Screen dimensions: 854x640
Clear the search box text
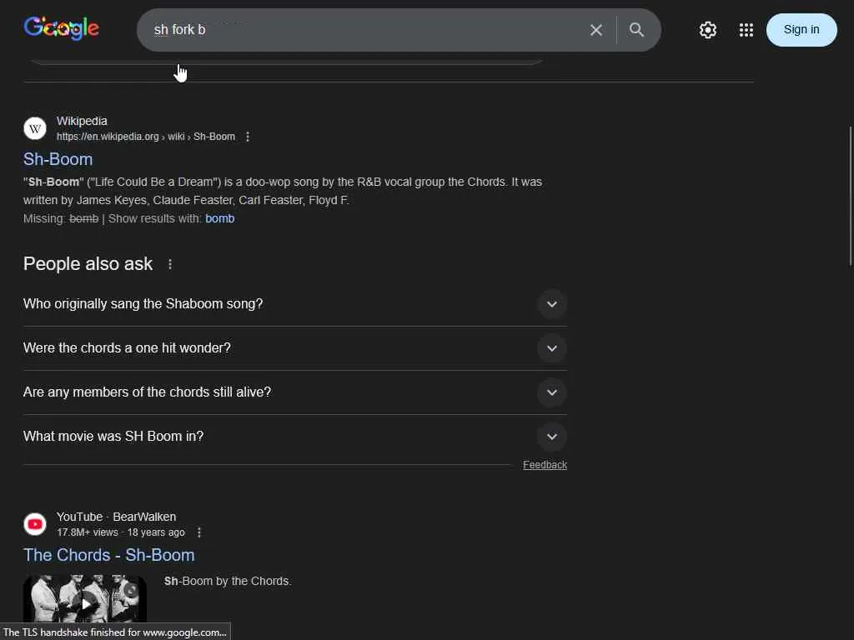[x=596, y=30]
